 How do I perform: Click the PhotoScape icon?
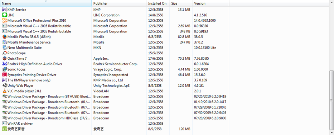pyautogui.click(x=4, y=53)
